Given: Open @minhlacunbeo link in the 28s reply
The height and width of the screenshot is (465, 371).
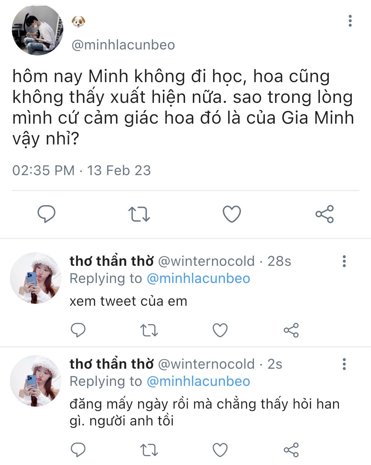Looking at the screenshot, I should click(198, 278).
